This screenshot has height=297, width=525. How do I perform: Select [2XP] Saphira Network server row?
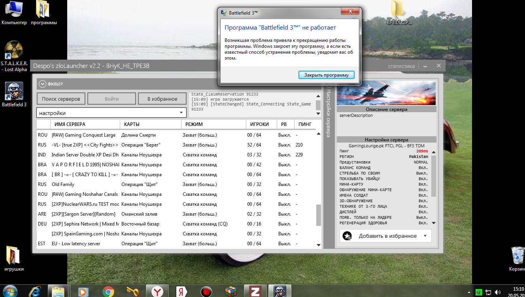(177, 224)
